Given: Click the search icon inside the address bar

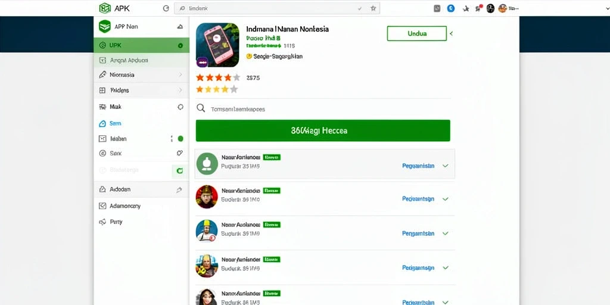Looking at the screenshot, I should pyautogui.click(x=181, y=8).
